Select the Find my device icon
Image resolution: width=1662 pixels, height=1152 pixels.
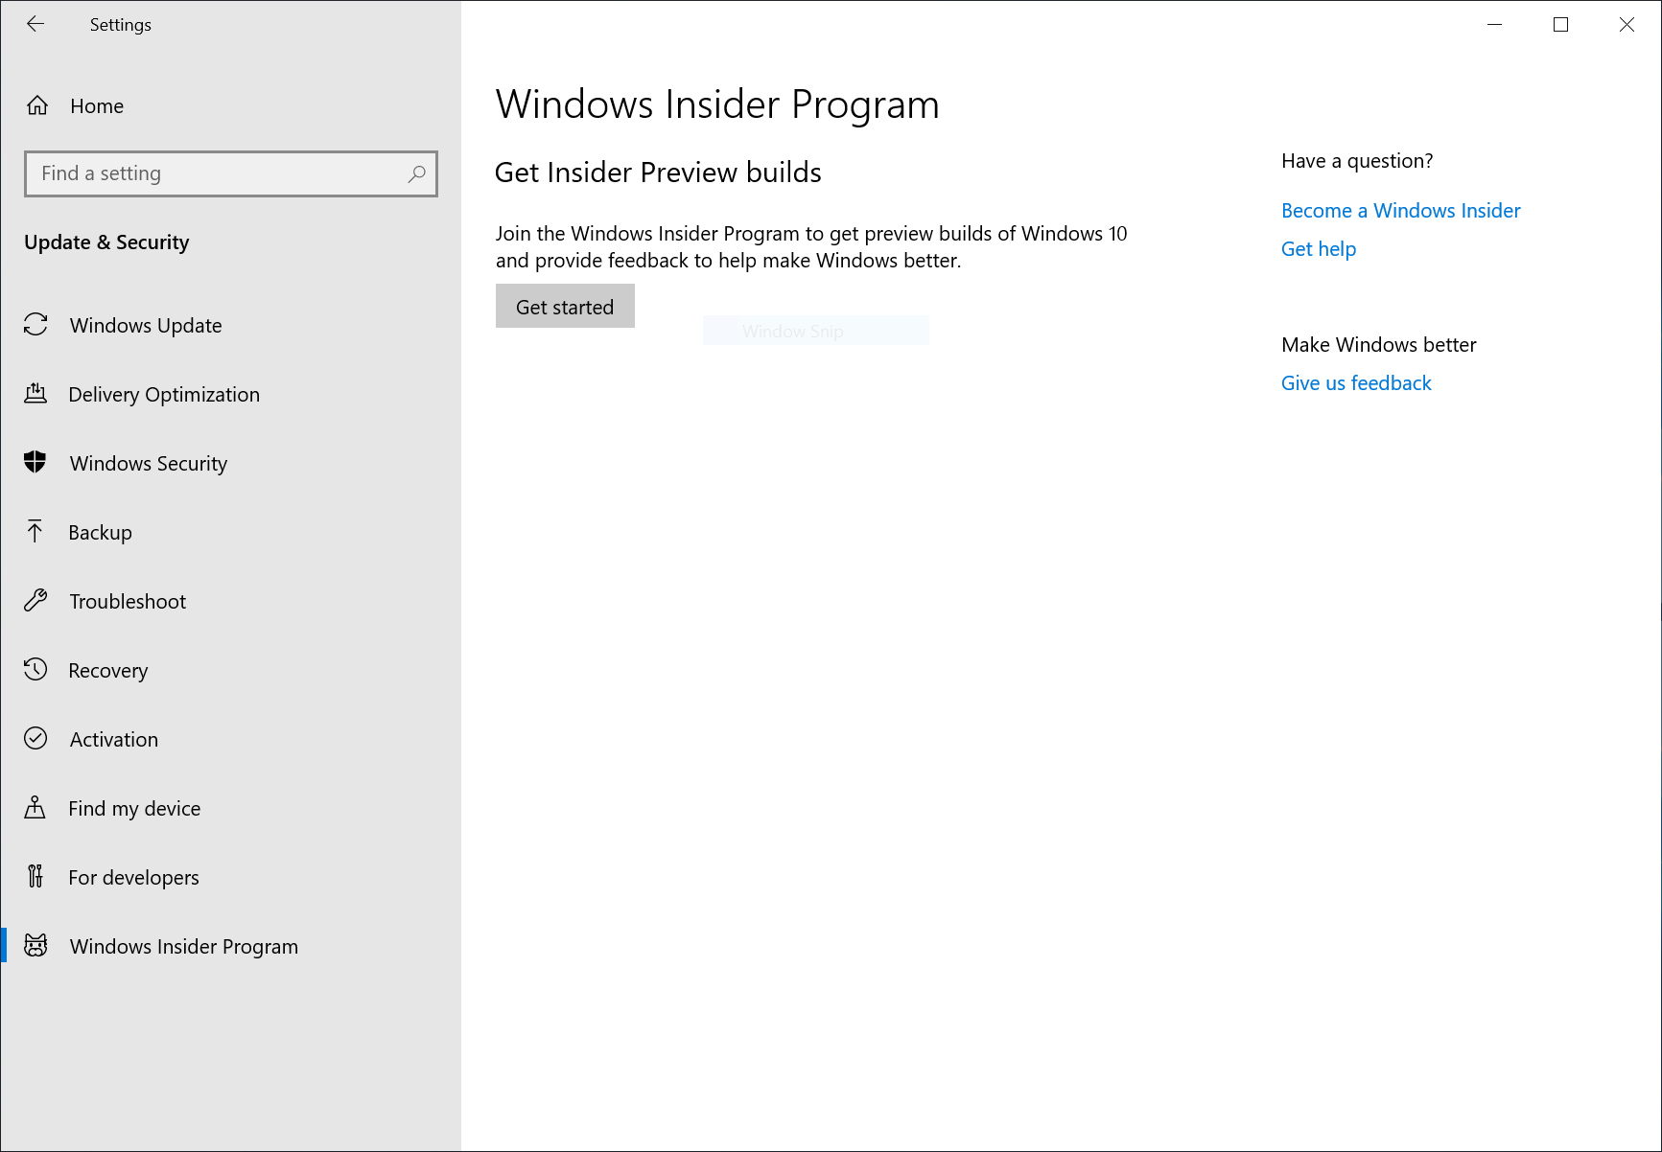point(35,808)
